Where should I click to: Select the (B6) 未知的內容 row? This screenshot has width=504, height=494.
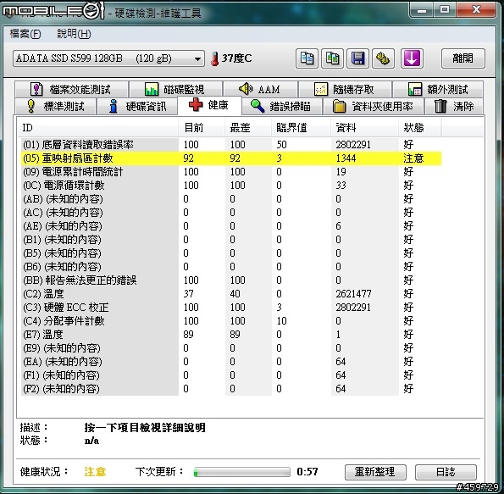click(230, 267)
